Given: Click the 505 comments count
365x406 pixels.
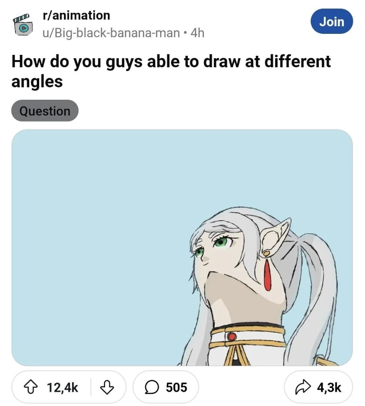Looking at the screenshot, I should coord(176,387).
